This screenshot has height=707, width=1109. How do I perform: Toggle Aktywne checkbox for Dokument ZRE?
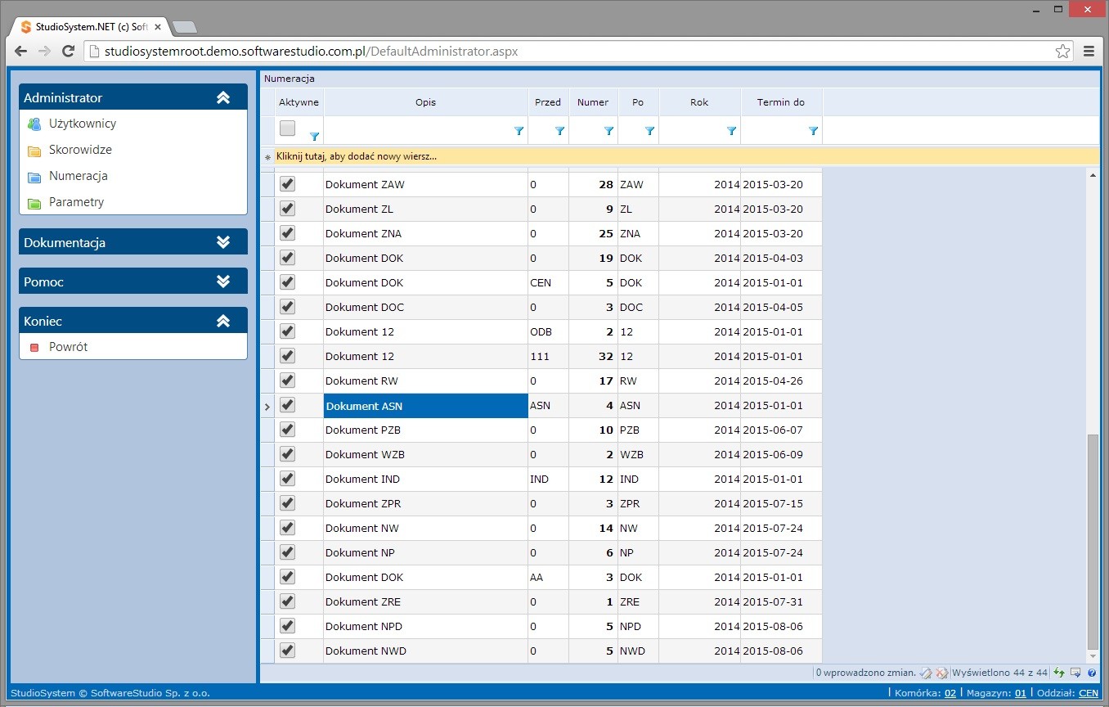287,601
